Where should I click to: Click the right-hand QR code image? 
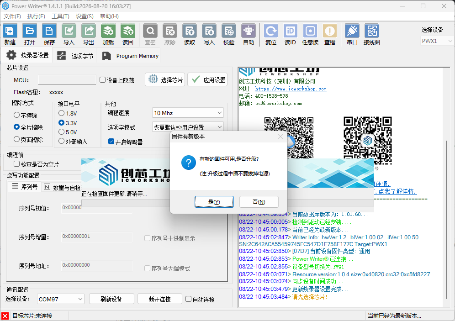click(x=368, y=140)
